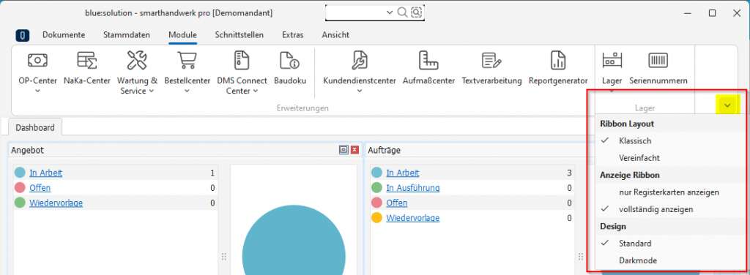
Task: Open the Schnittstellen ribbon tab
Action: click(x=240, y=35)
